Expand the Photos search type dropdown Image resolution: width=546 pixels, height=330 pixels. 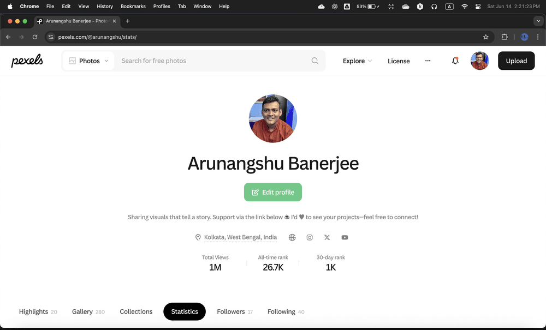tap(88, 61)
